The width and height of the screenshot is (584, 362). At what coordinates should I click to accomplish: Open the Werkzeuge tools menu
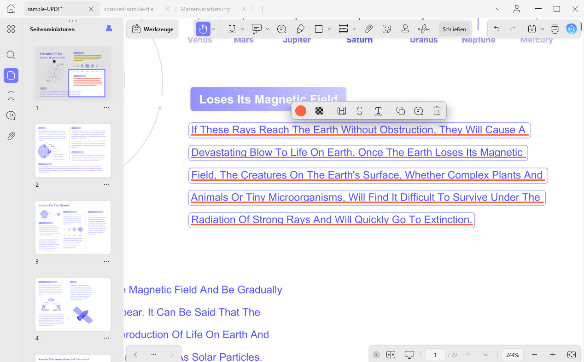point(152,29)
